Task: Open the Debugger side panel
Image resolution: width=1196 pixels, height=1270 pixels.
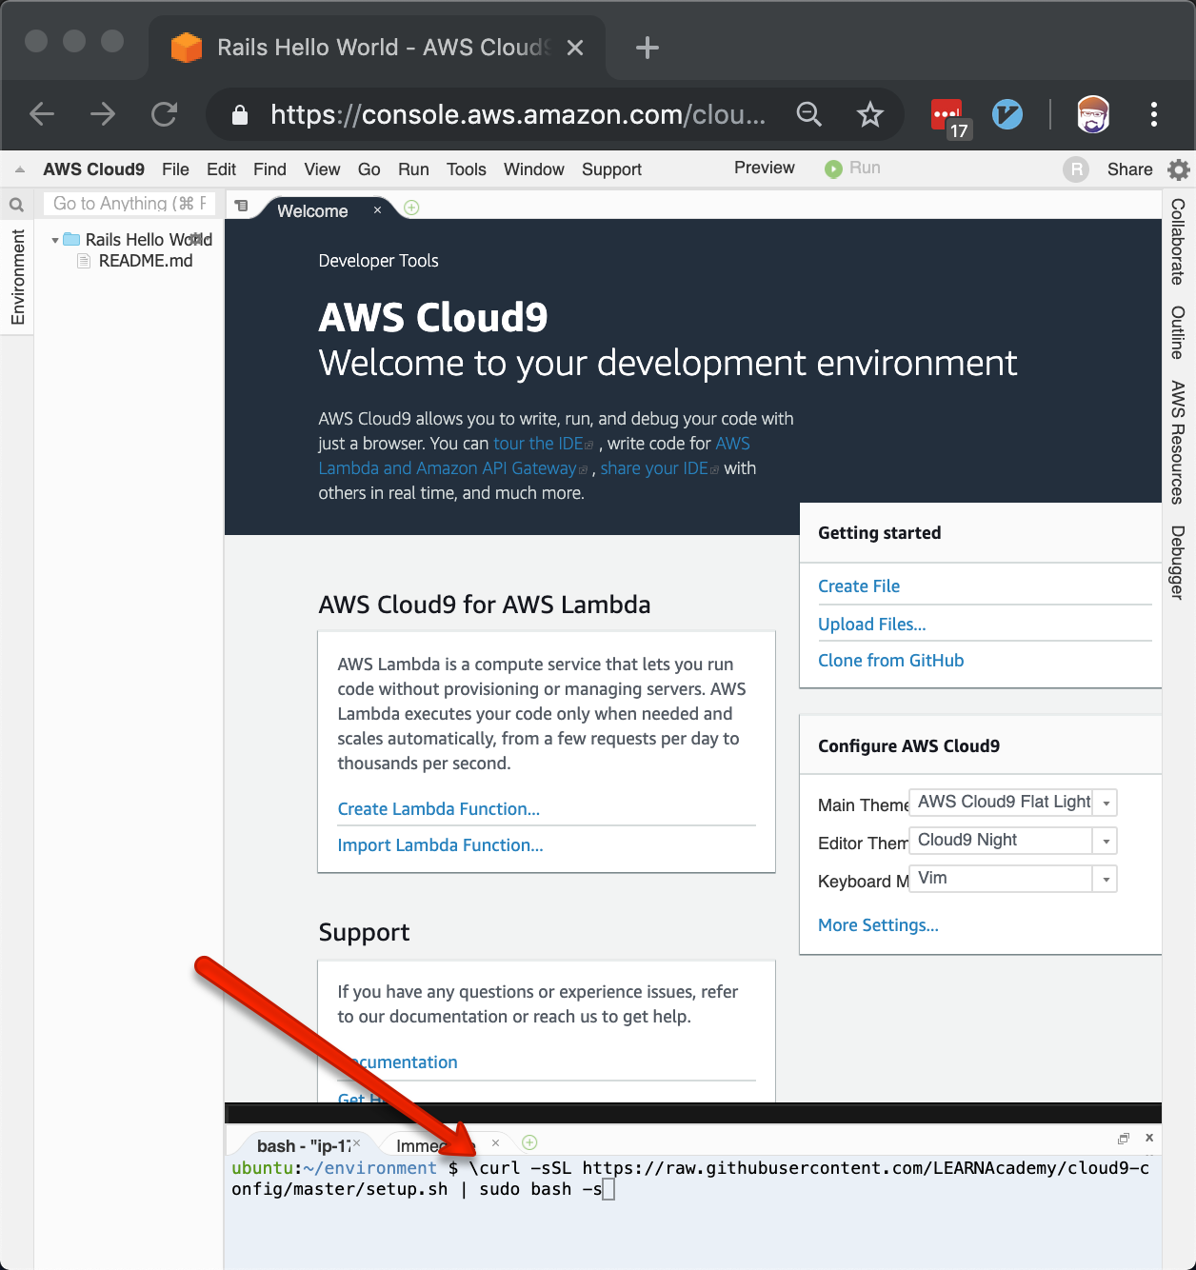Action: click(x=1178, y=563)
